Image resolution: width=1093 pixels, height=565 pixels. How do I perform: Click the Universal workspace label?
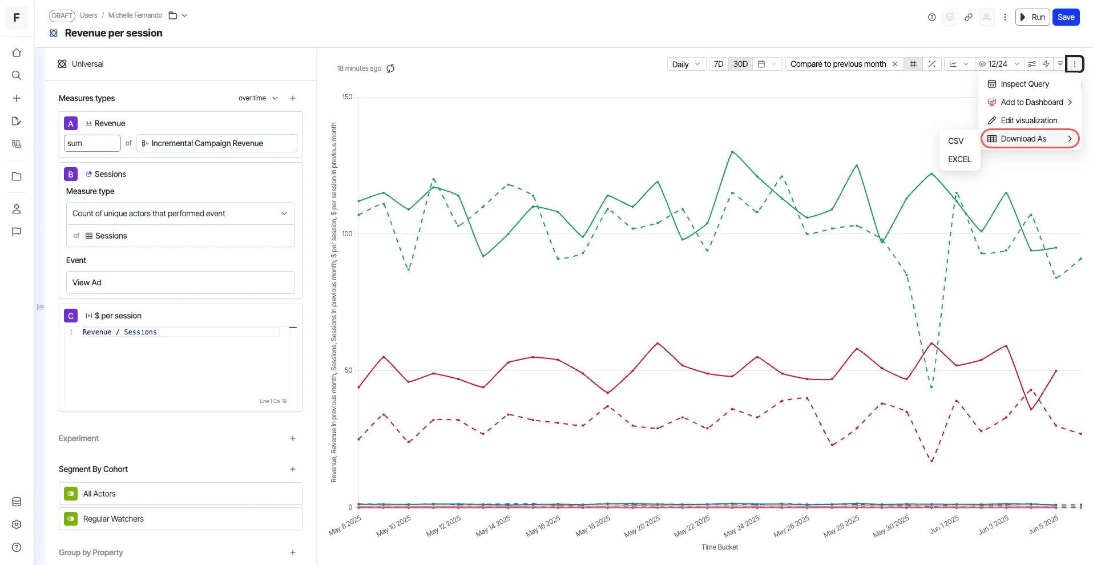pyautogui.click(x=87, y=64)
